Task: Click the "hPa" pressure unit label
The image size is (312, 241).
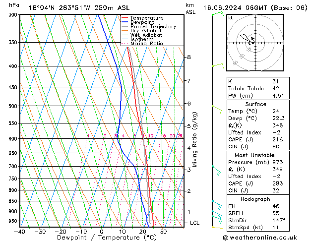Action: (14, 5)
